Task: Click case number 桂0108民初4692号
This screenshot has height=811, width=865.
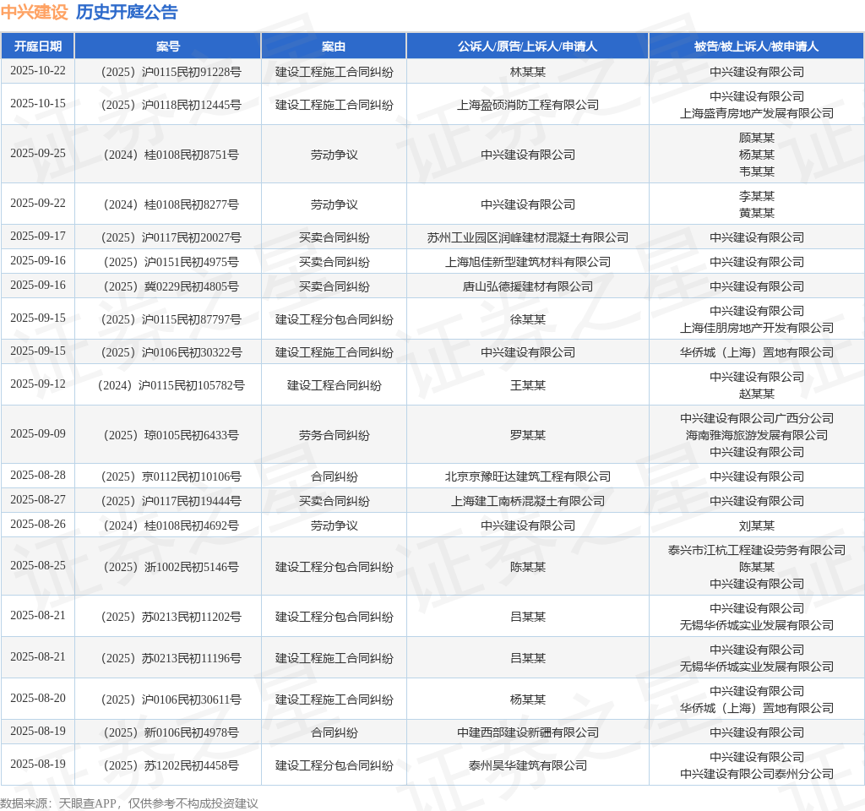Action: (191, 525)
